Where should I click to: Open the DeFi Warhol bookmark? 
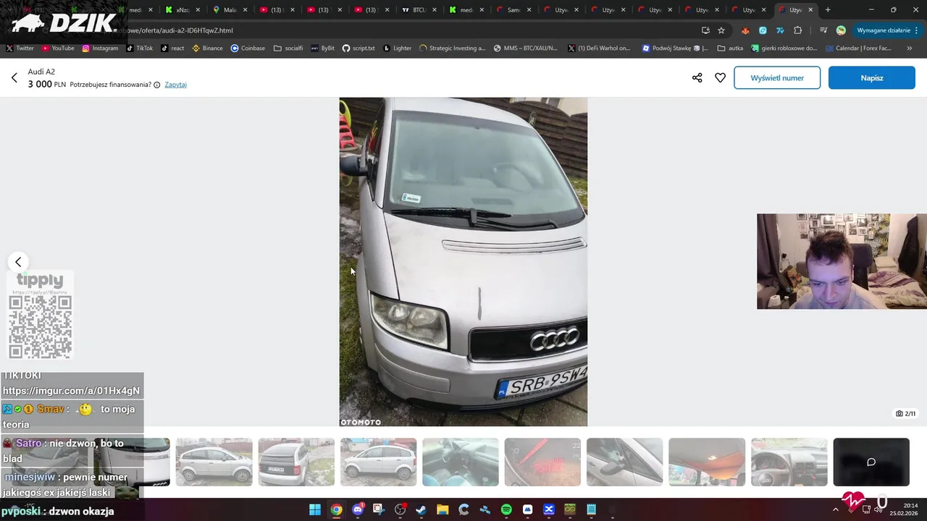coord(600,48)
